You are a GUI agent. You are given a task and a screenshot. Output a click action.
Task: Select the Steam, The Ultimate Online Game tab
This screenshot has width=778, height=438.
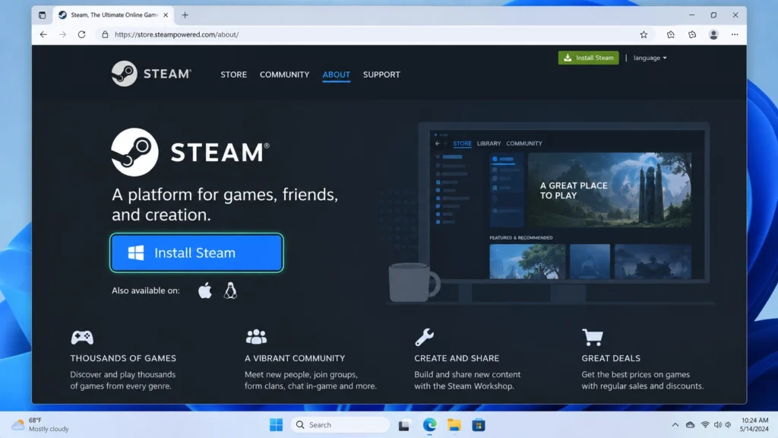(113, 15)
